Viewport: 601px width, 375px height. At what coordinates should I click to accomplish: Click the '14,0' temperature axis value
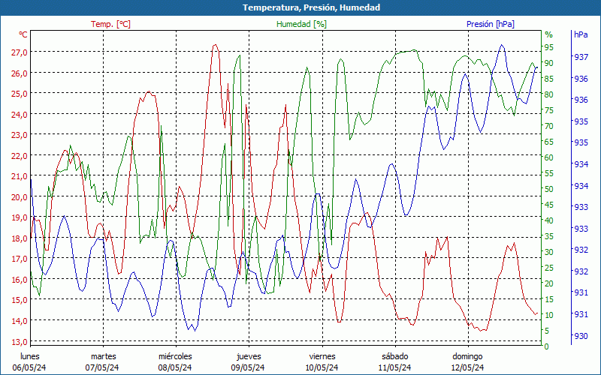[20, 321]
